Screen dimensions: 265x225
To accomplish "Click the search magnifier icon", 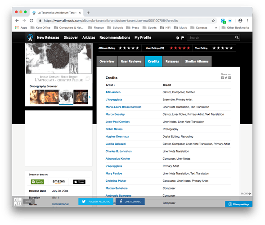I will 237,37.
